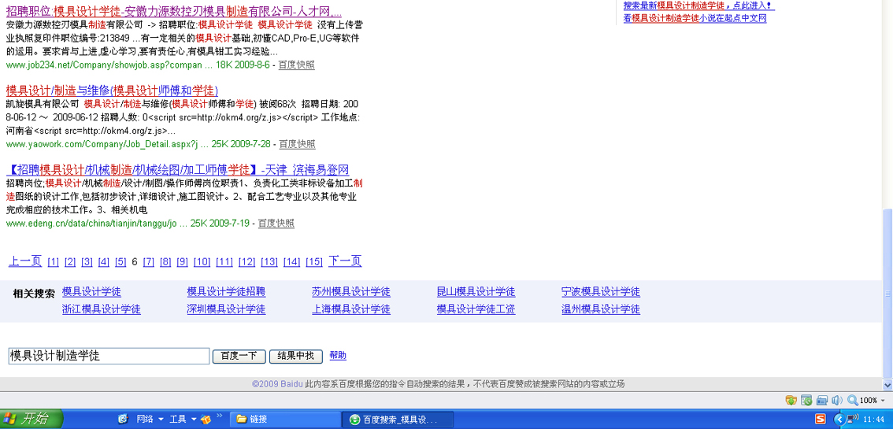This screenshot has height=429, width=893.
Task: Click the scrollbar down arrow
Action: [887, 385]
